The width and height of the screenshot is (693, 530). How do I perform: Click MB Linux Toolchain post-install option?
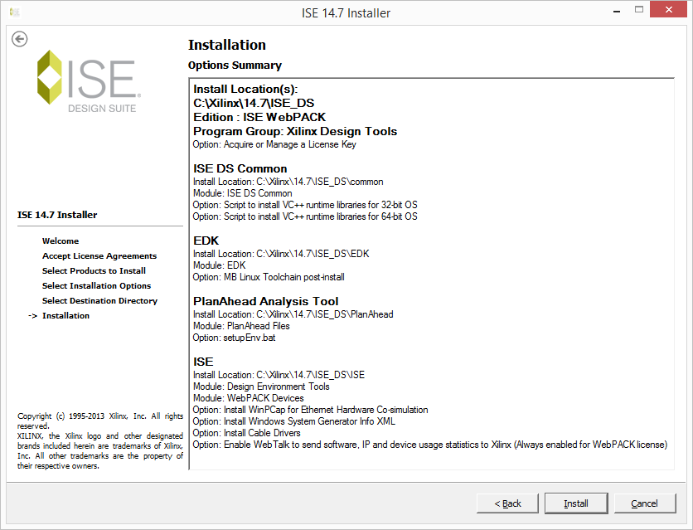(x=269, y=277)
